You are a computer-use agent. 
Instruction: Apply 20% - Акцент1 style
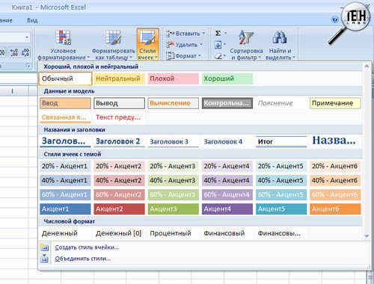[65, 166]
